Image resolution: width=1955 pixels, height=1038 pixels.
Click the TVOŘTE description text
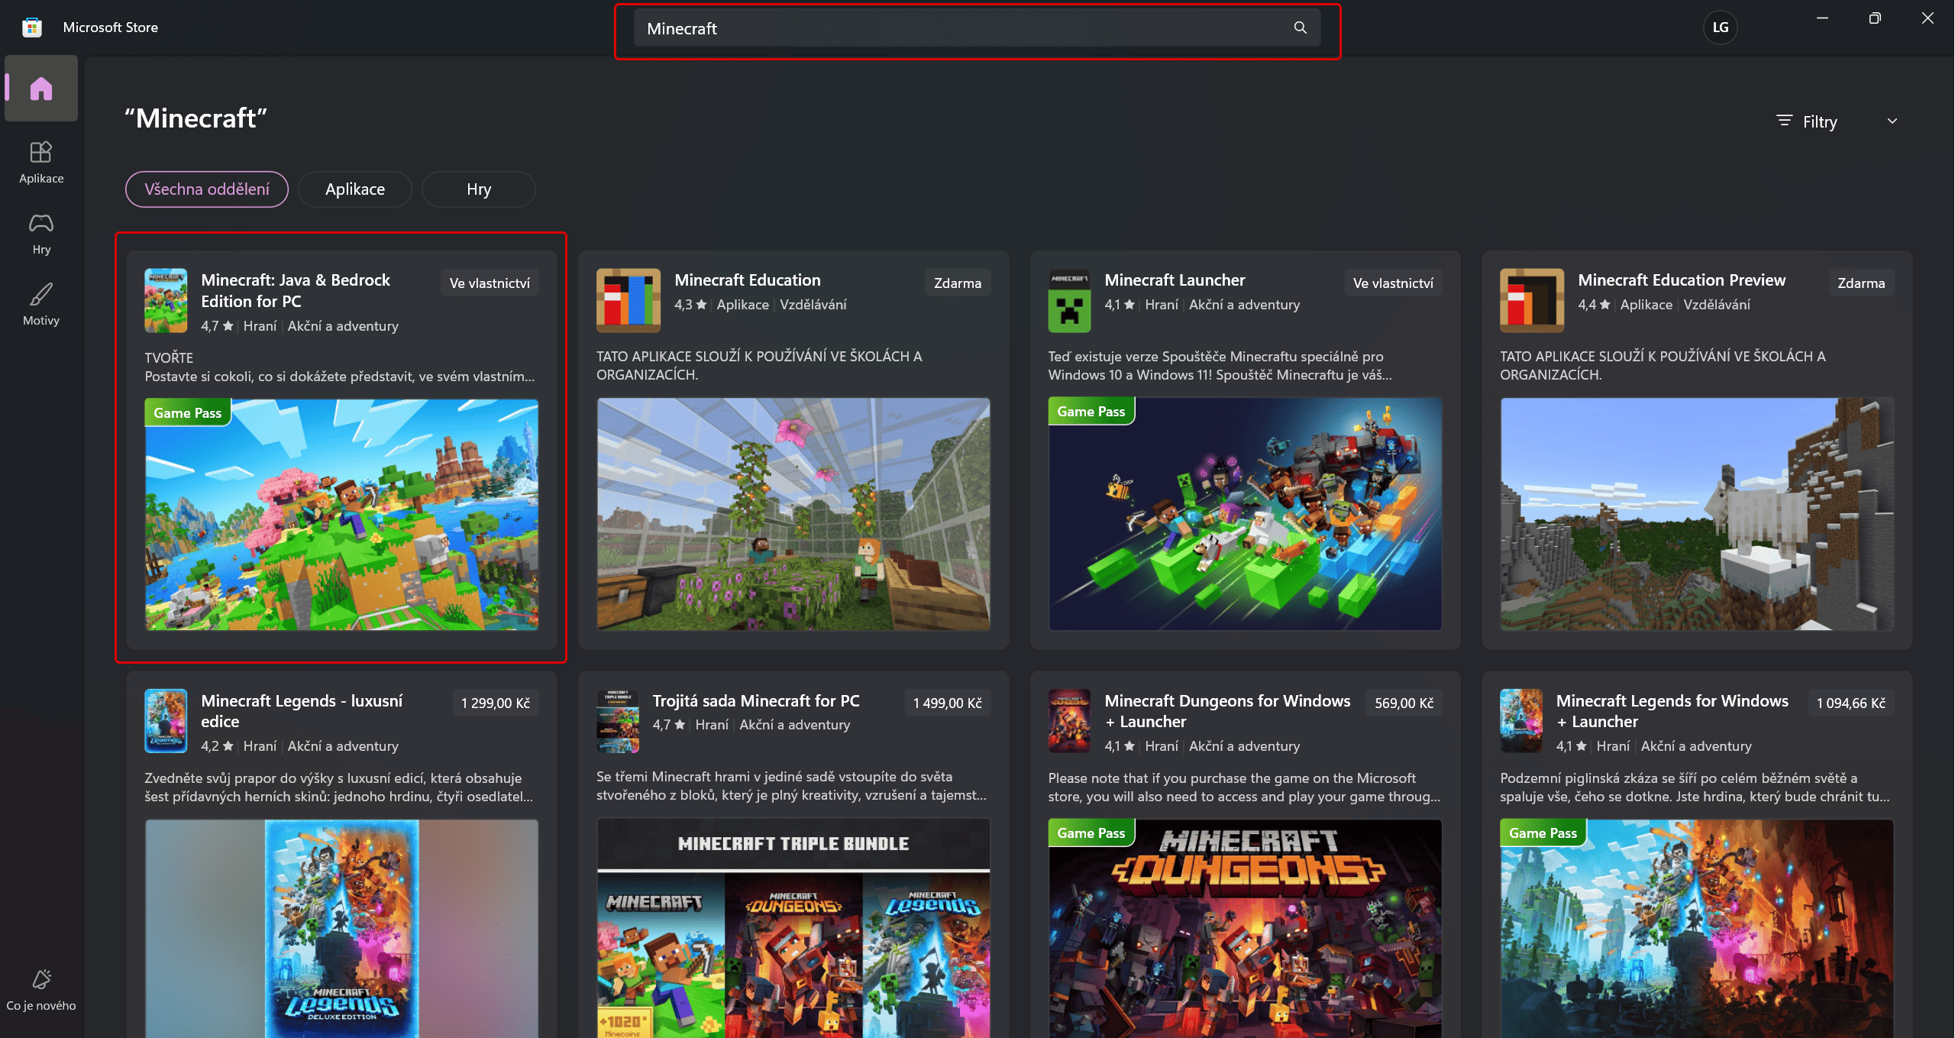click(340, 367)
